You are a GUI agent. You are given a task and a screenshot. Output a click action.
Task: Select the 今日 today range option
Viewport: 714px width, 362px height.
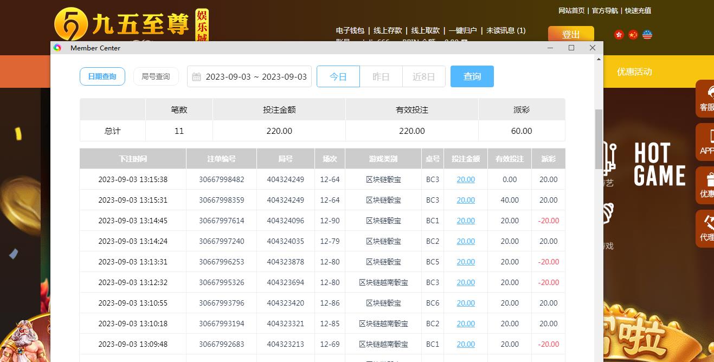(338, 76)
